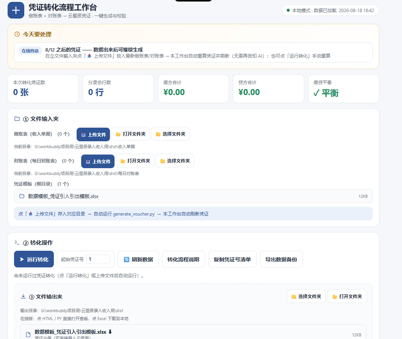The image size is (402, 339).
Task: Click the 尚未运行过凭证转化 status message
Action: coord(79,276)
